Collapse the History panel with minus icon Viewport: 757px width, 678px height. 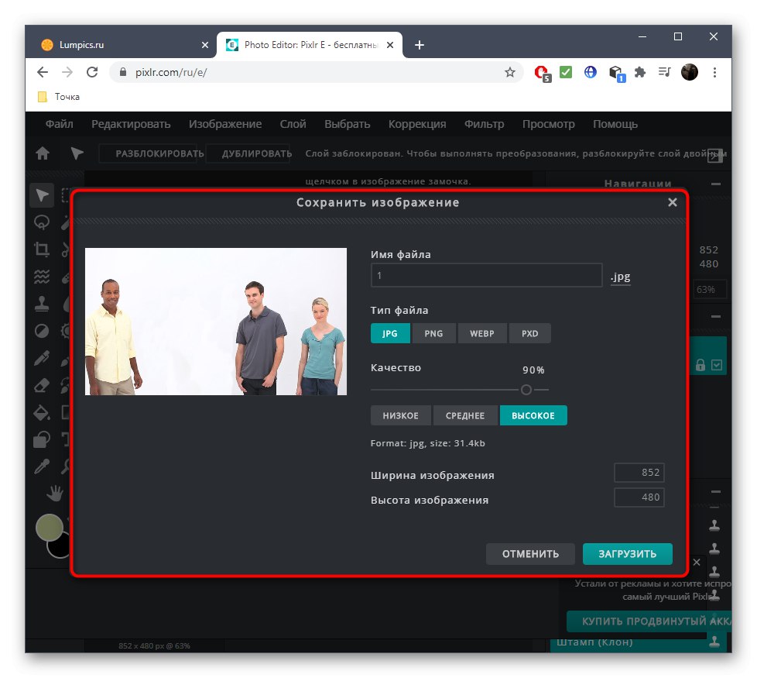click(716, 491)
